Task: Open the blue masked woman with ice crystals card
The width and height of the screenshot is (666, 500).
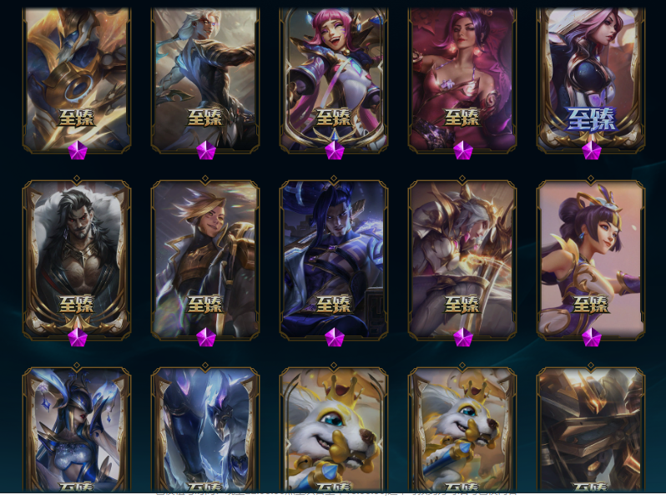Action: 77,429
